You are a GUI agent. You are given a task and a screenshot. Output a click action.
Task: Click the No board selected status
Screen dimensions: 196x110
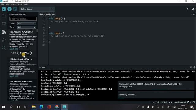coord(177,102)
